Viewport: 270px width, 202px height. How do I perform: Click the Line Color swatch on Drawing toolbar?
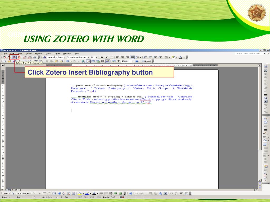pyautogui.click(x=87, y=193)
